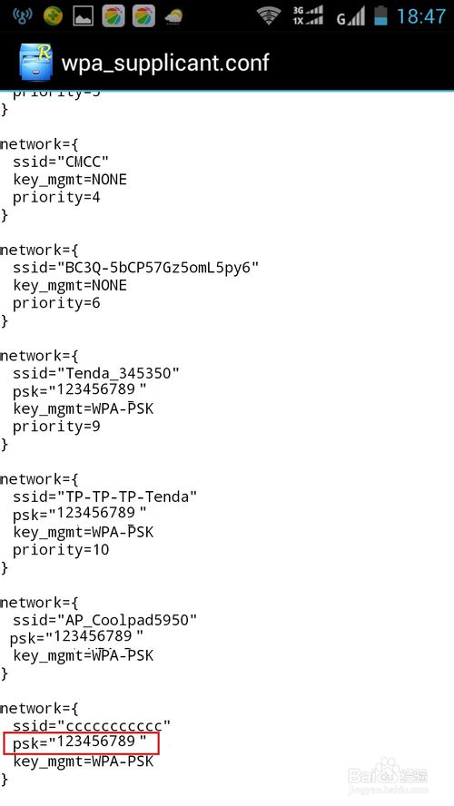Tap the first colorful ball notification icon
The width and height of the screenshot is (454, 806).
point(113,16)
